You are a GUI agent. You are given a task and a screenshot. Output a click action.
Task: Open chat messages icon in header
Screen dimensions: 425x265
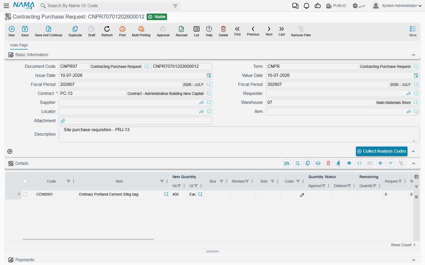coord(295,6)
